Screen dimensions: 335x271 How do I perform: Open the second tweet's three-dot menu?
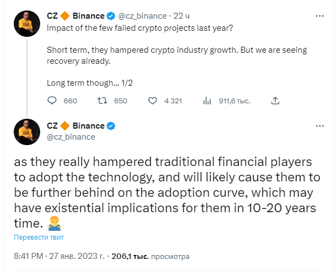coord(320,126)
